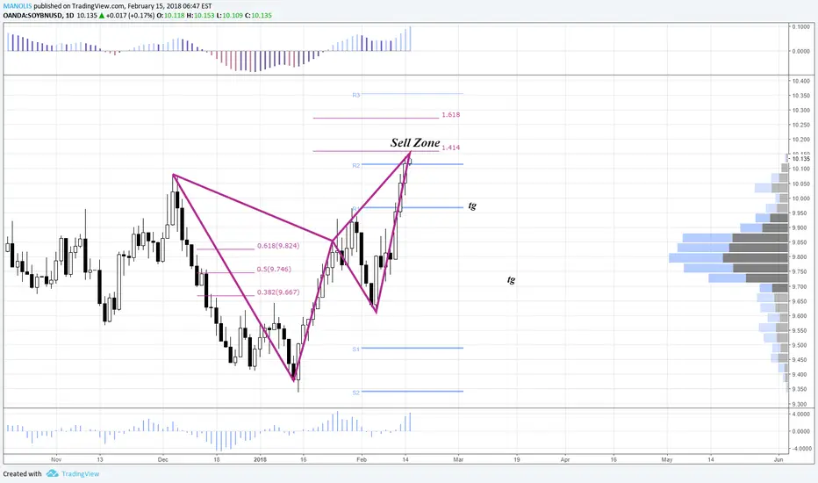Click the green up-arrow change indicator

101,16
